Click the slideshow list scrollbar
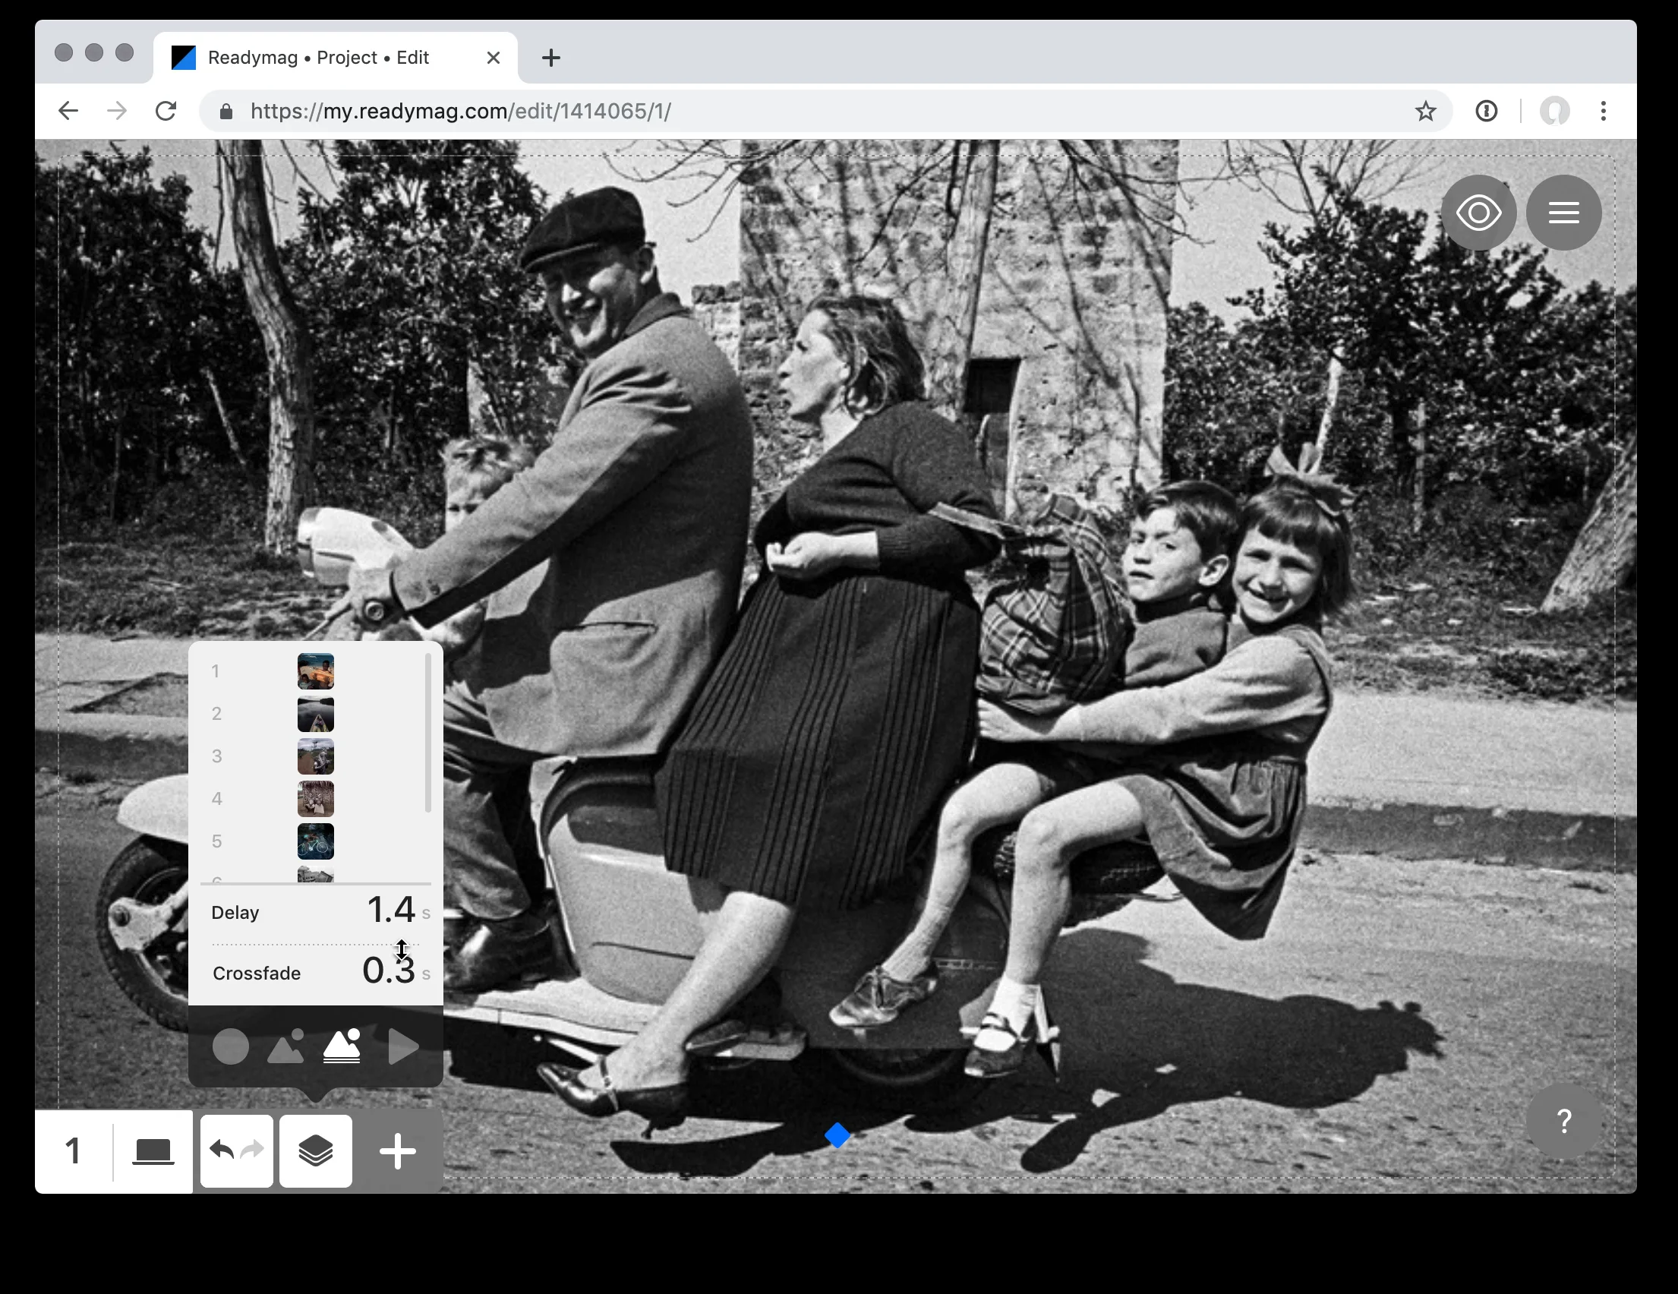Image resolution: width=1678 pixels, height=1294 pixels. [428, 732]
